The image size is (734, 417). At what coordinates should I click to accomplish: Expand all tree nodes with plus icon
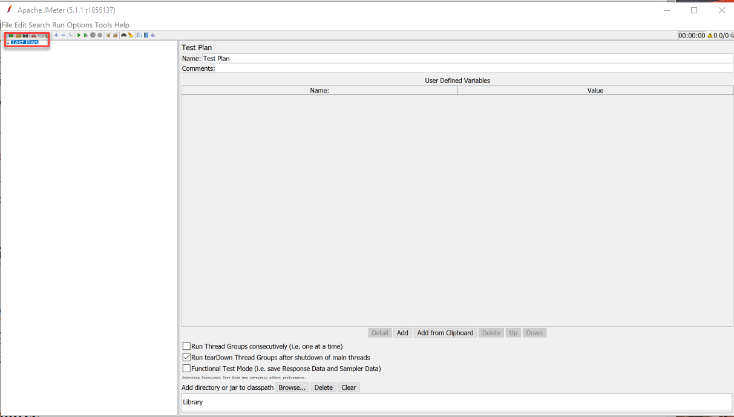point(56,35)
